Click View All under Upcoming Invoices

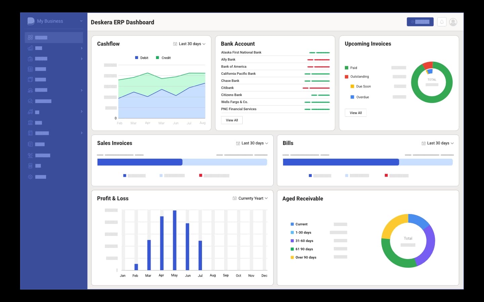point(356,113)
